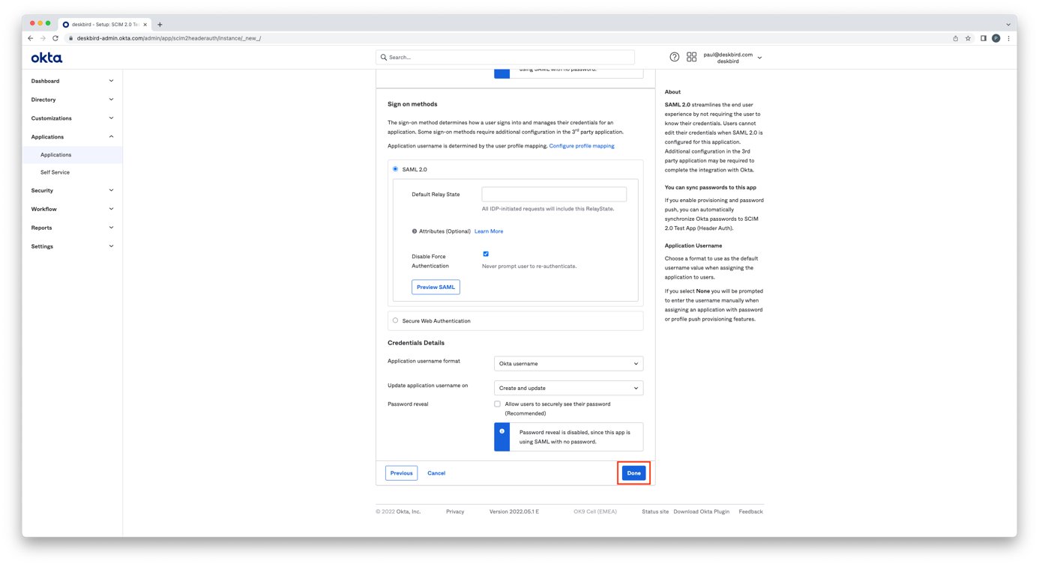Click the Default Relay State field

(554, 195)
